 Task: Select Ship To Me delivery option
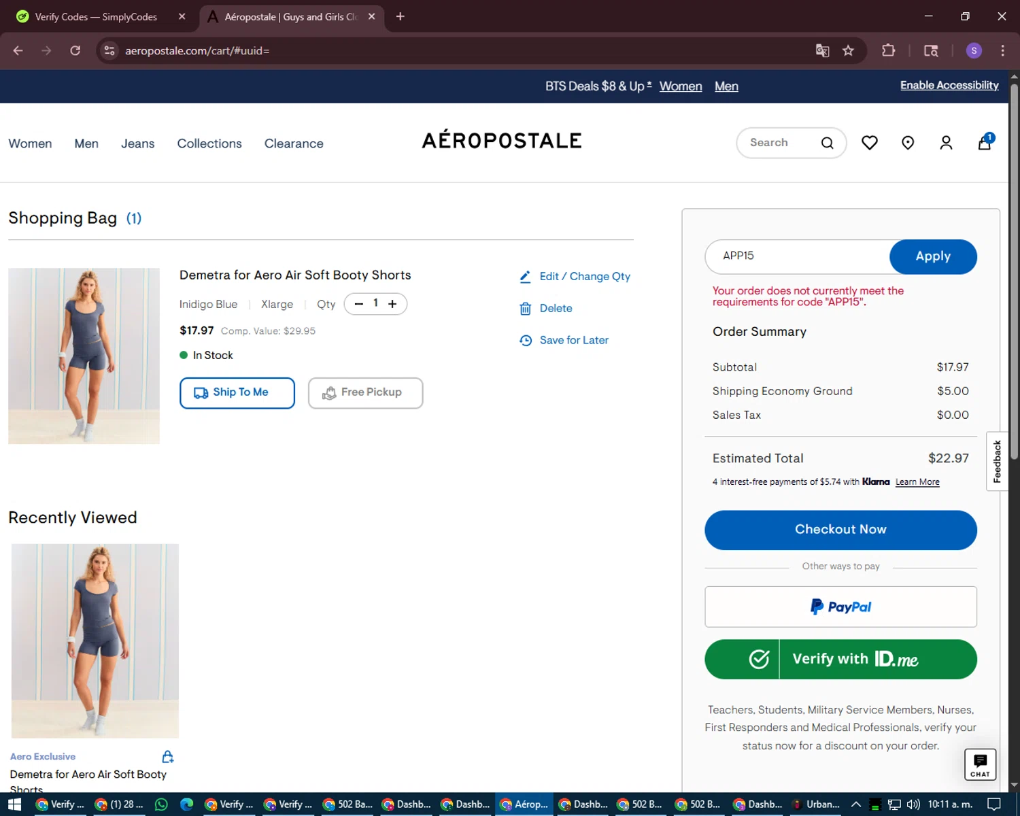tap(237, 393)
